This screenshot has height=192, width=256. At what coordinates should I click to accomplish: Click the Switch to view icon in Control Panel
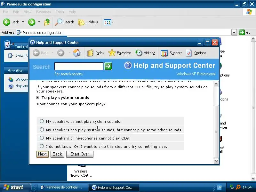(11, 56)
